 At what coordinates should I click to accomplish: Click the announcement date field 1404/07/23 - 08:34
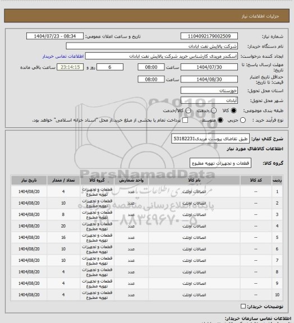(55, 36)
